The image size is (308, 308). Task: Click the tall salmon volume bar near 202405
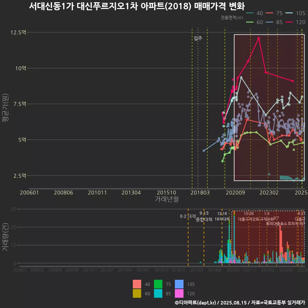point(280,244)
